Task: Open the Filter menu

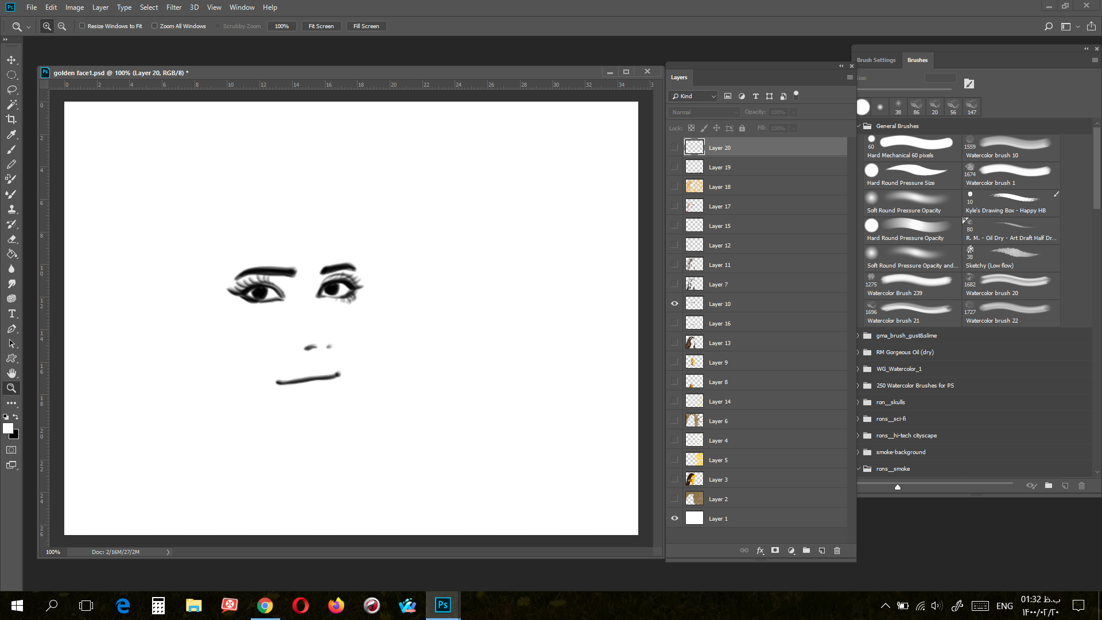Action: [x=174, y=7]
